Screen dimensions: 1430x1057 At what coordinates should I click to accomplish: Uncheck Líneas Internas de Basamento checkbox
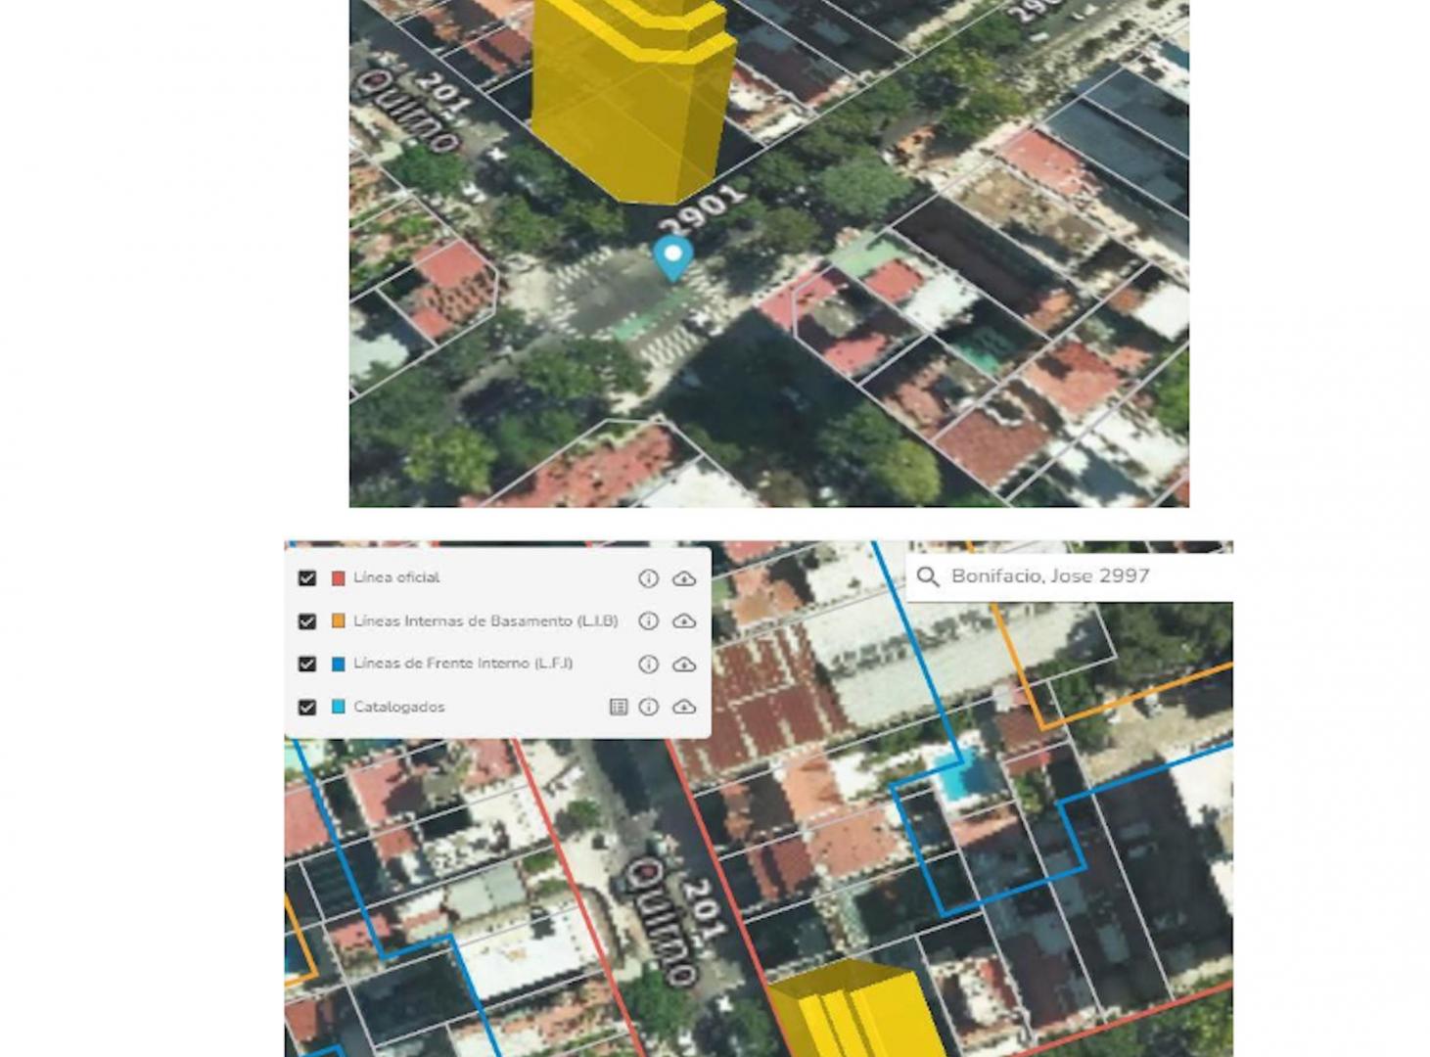click(x=307, y=621)
